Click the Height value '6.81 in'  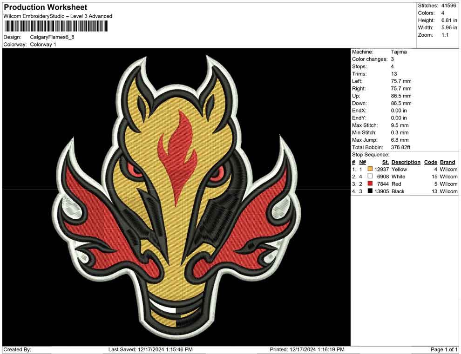coord(449,20)
